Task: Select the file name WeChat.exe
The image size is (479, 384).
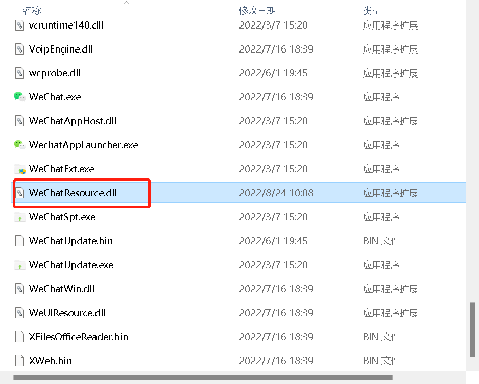Action: [x=55, y=97]
